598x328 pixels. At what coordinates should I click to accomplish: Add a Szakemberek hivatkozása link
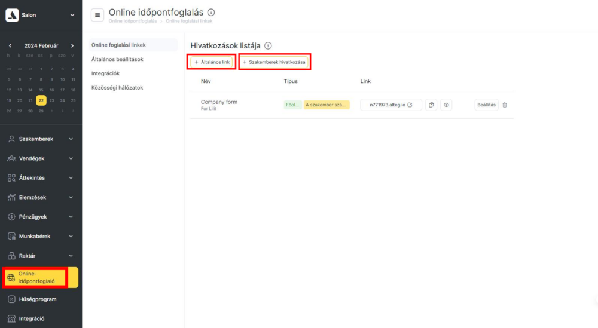coord(274,62)
